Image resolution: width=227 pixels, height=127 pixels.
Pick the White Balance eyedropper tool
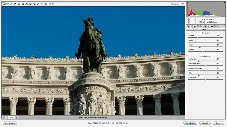[12, 4]
